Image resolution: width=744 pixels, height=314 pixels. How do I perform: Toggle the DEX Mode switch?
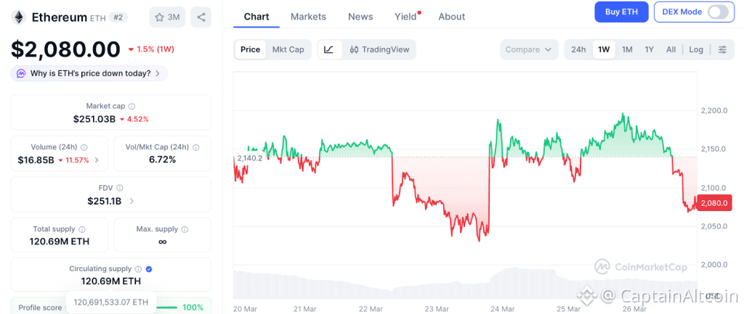click(x=717, y=12)
